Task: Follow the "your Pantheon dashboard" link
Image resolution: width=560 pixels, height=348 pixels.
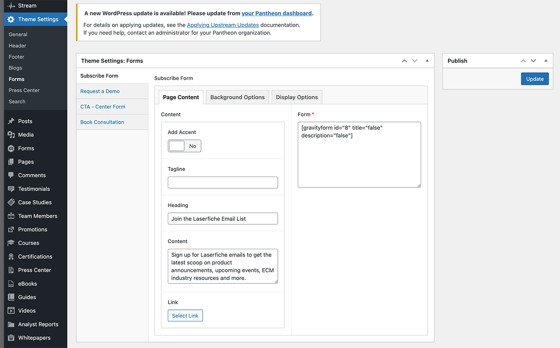Action: click(x=276, y=13)
